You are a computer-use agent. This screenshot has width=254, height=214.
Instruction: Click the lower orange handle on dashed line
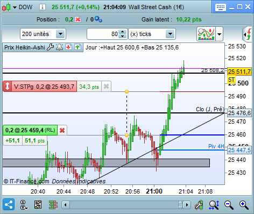[126, 135]
